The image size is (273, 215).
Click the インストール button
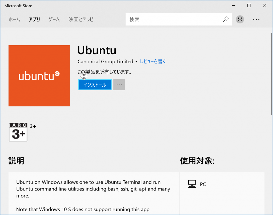95,85
